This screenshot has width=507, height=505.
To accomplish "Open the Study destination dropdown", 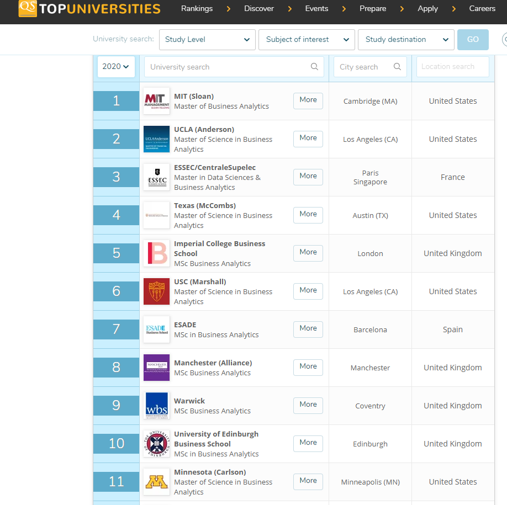I will click(406, 40).
